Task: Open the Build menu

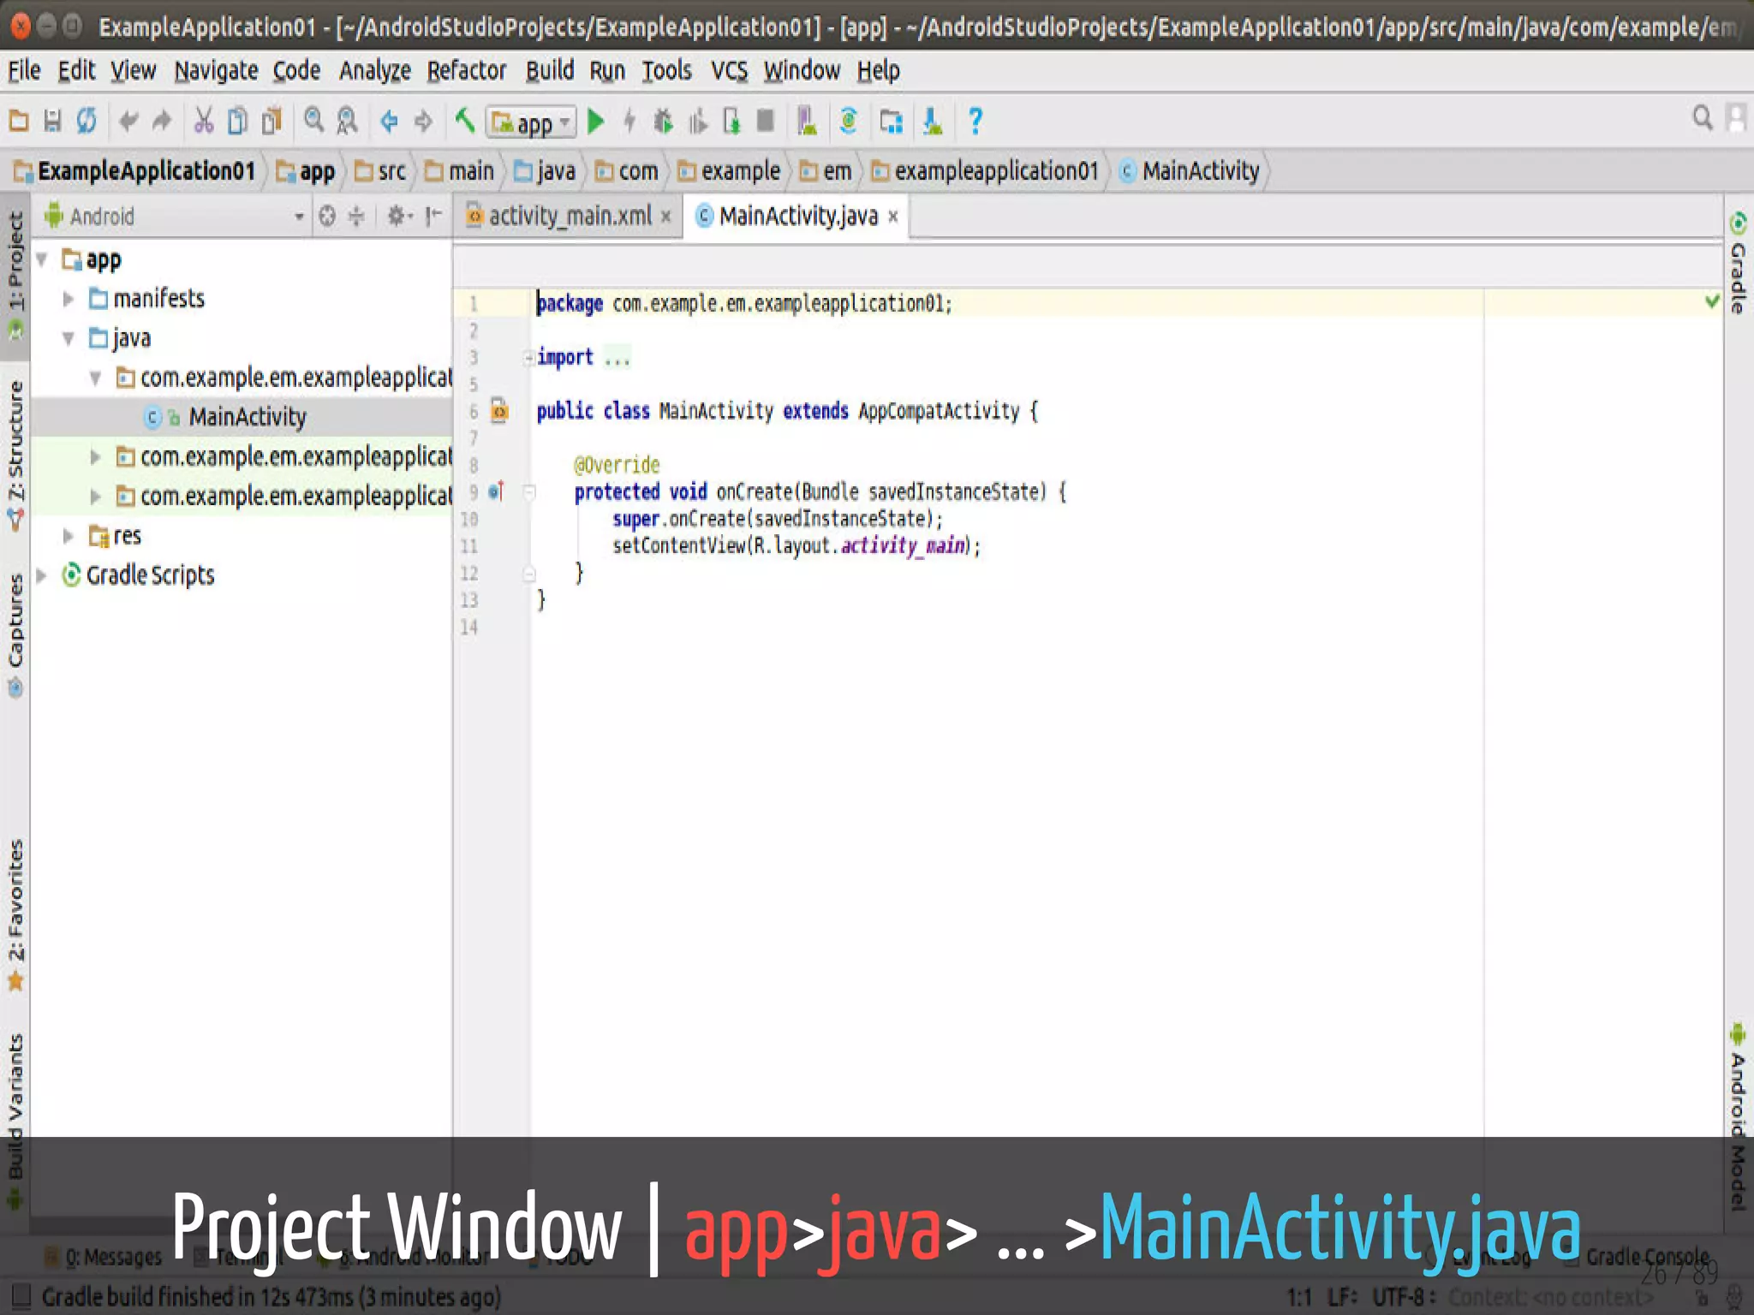Action: point(549,70)
